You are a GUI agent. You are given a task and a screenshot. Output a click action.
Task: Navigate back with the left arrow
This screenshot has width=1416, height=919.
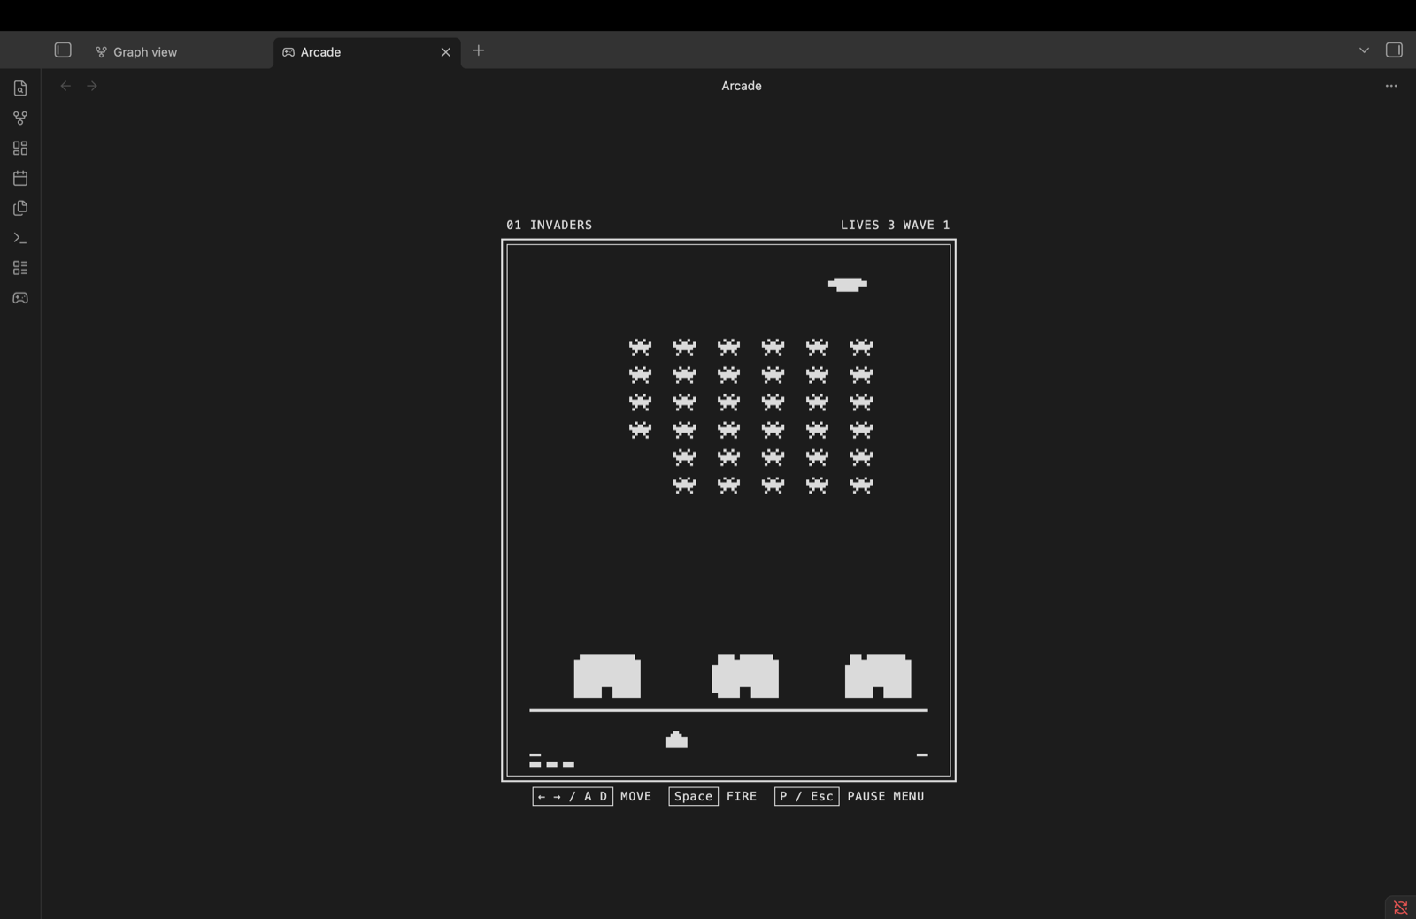click(65, 86)
